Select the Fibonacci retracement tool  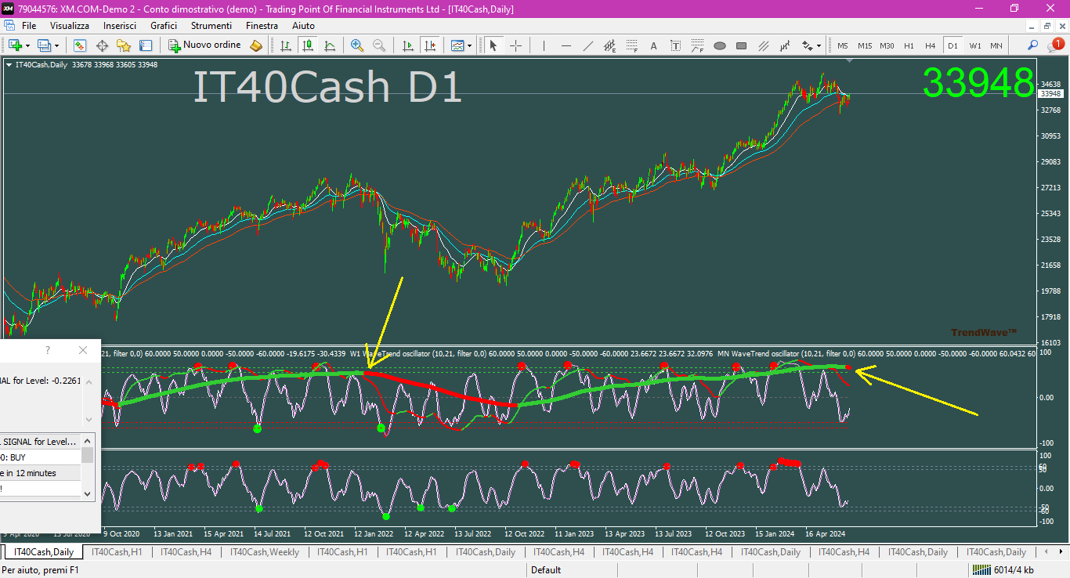click(631, 45)
